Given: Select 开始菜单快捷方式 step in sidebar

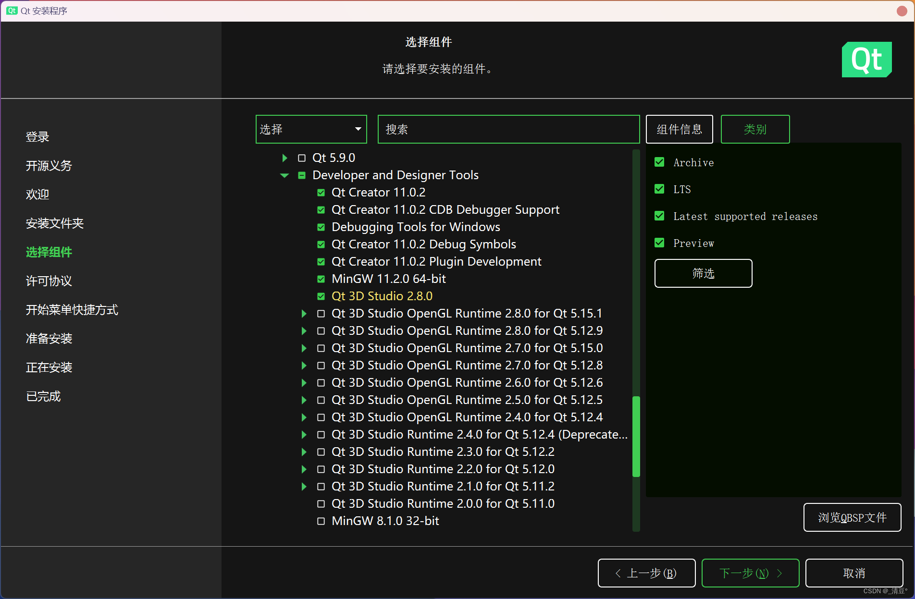Looking at the screenshot, I should pos(72,310).
